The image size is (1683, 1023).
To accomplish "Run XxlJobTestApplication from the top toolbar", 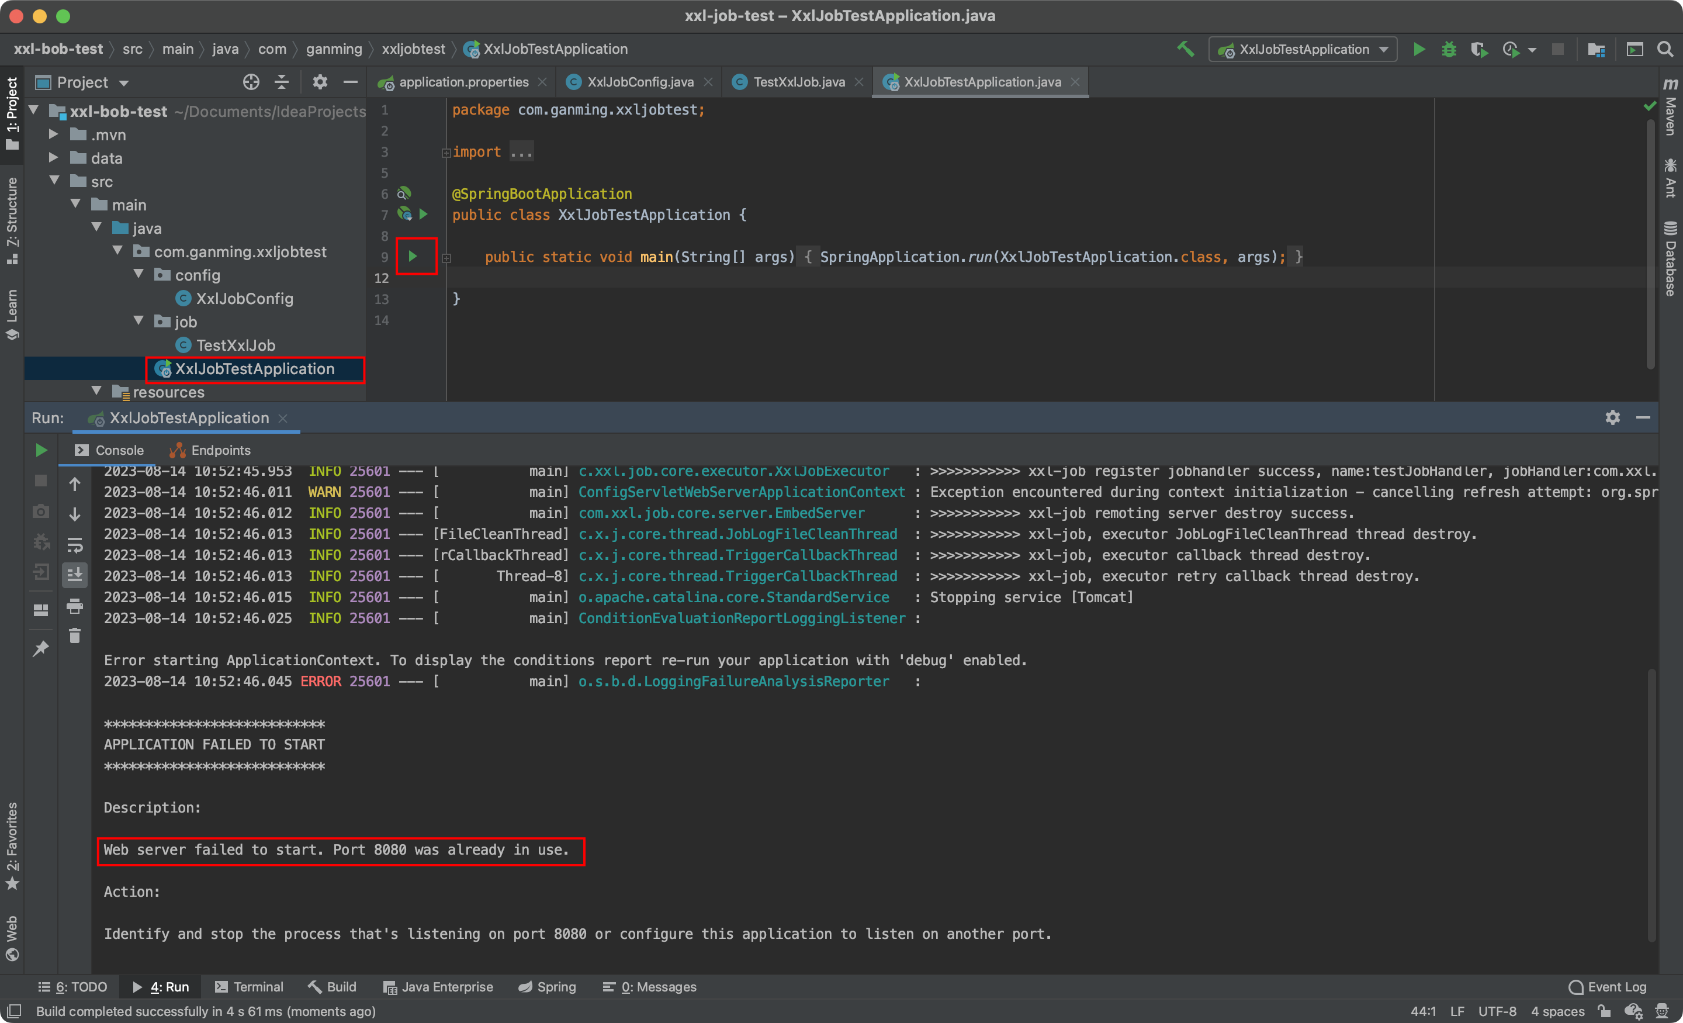I will [x=1419, y=49].
